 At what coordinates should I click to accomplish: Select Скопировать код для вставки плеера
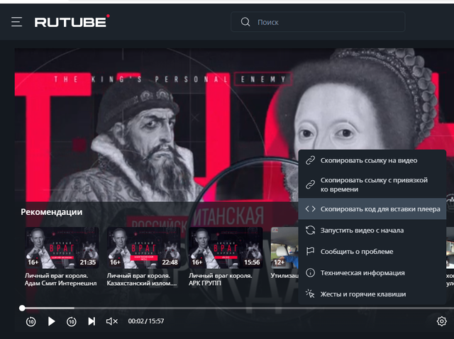coord(372,209)
